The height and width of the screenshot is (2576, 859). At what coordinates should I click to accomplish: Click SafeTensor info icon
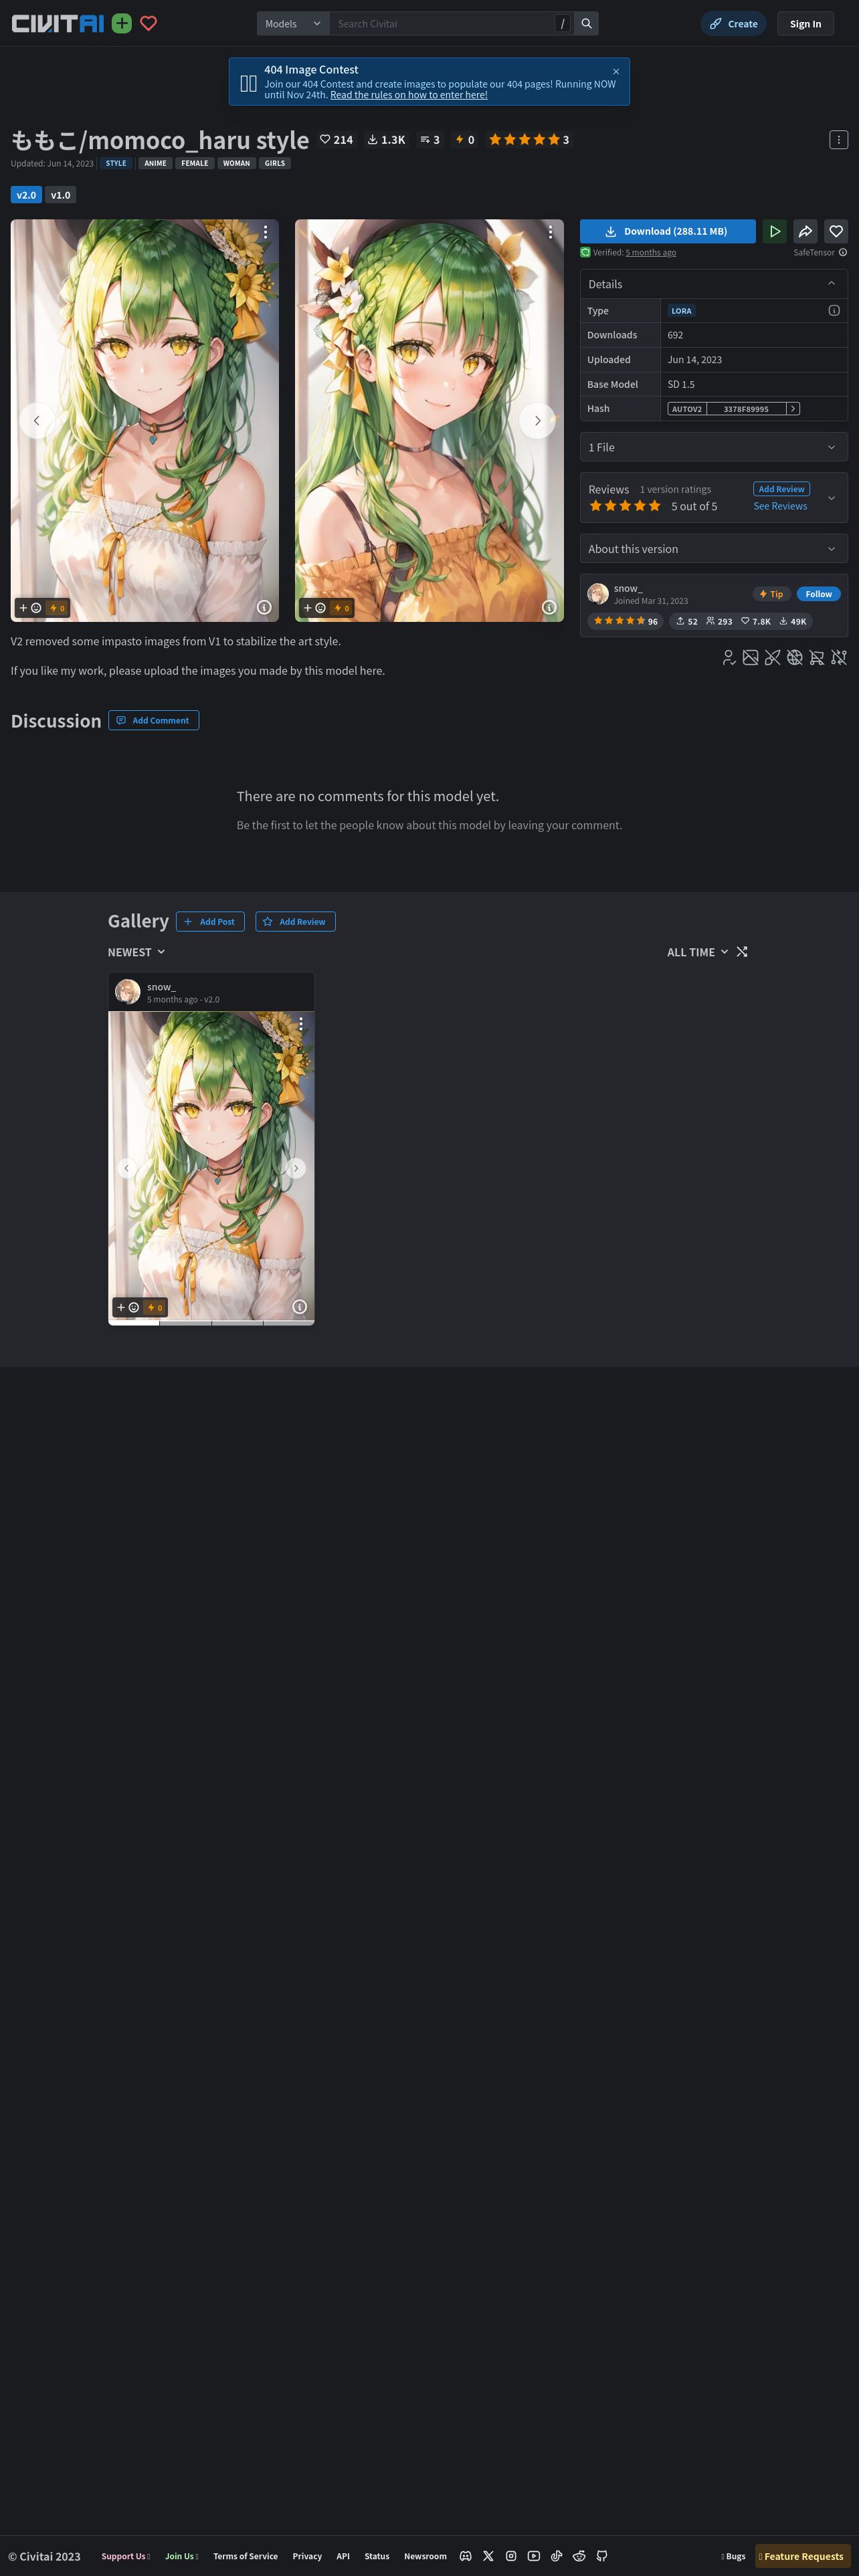coord(843,252)
